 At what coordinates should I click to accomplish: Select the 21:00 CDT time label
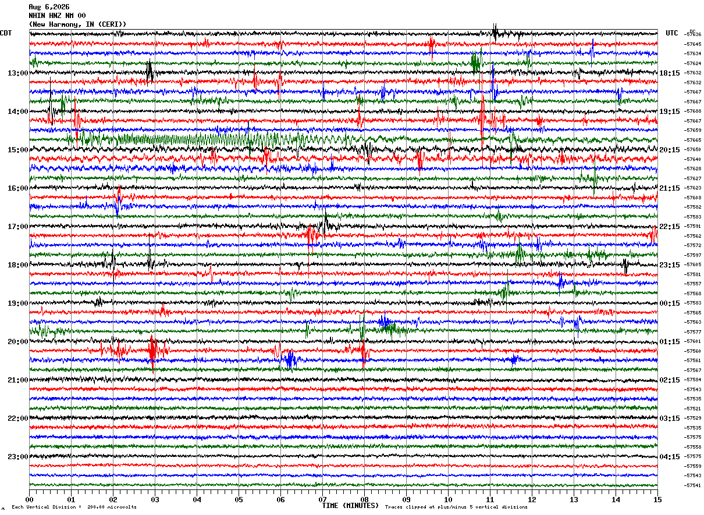pyautogui.click(x=18, y=380)
